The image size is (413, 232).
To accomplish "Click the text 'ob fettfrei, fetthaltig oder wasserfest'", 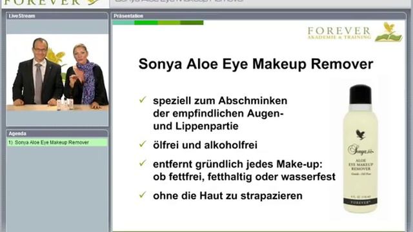I will coord(244,177).
